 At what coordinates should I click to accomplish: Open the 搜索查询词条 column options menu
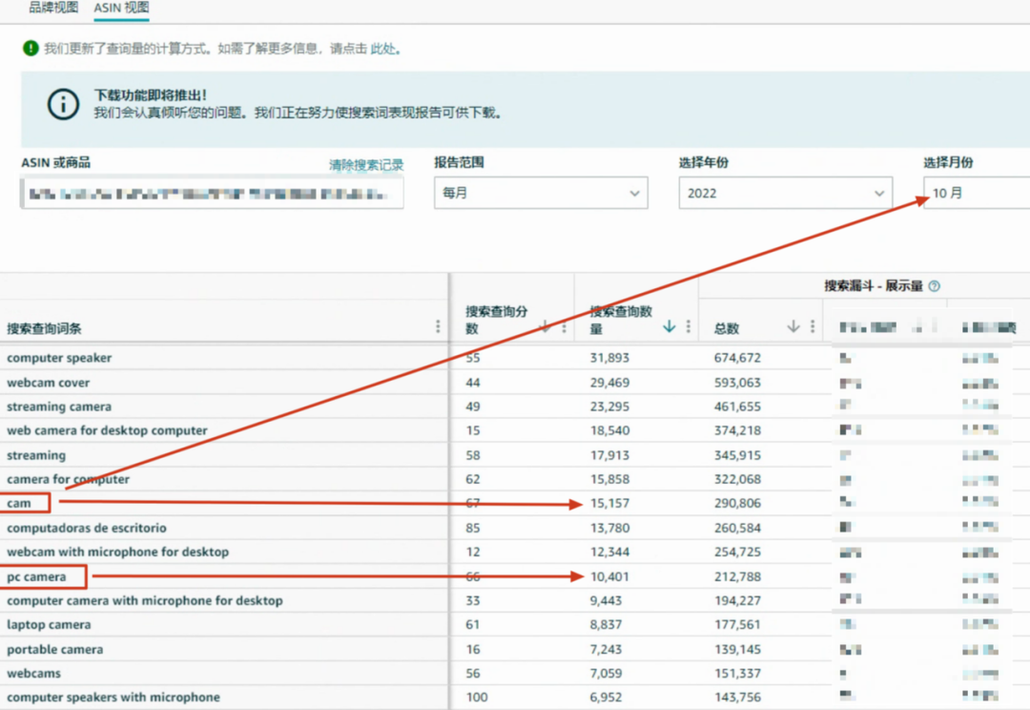point(438,326)
